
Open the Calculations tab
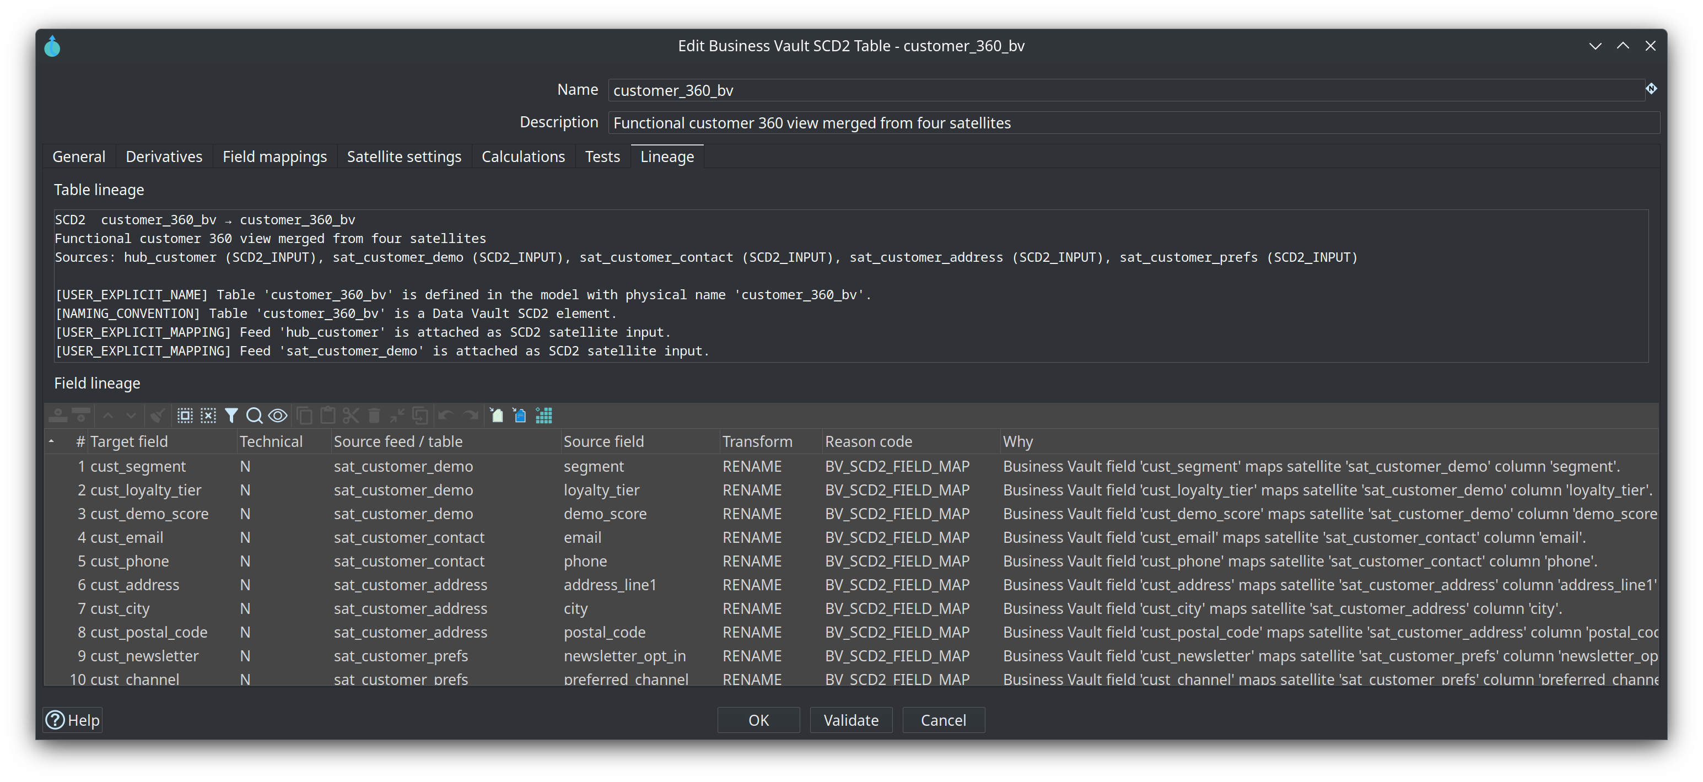(523, 157)
